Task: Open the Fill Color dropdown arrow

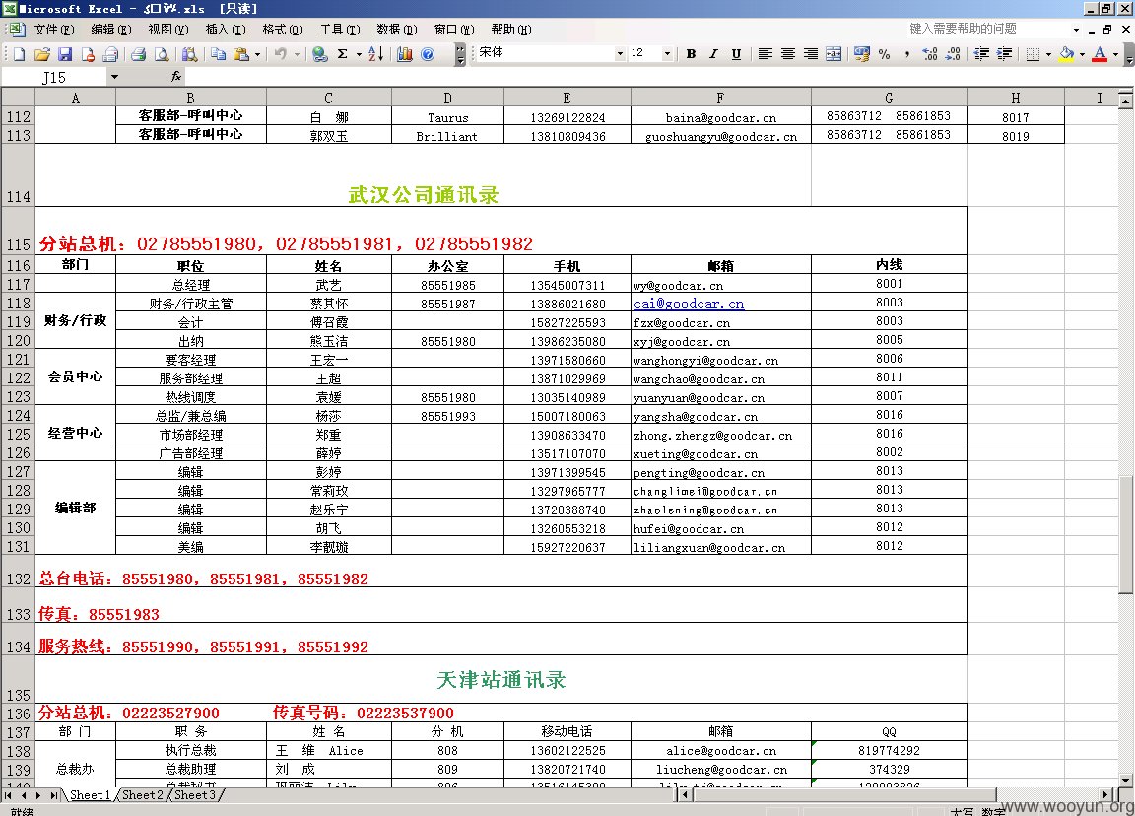Action: click(1082, 54)
